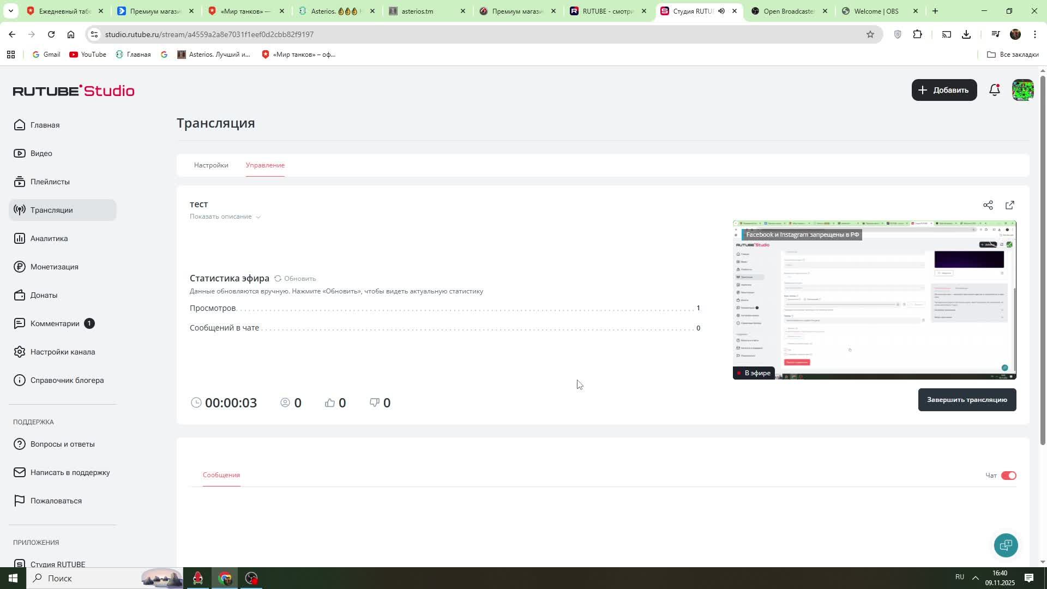Screen dimensions: 1047x589
Task: Open Chrome tab search dropdown
Action: (10, 11)
